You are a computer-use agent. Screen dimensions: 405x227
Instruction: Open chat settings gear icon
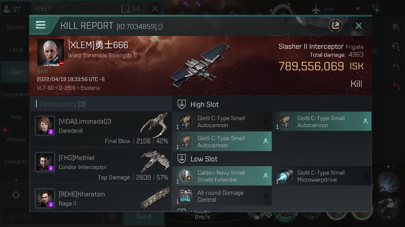tap(16, 195)
